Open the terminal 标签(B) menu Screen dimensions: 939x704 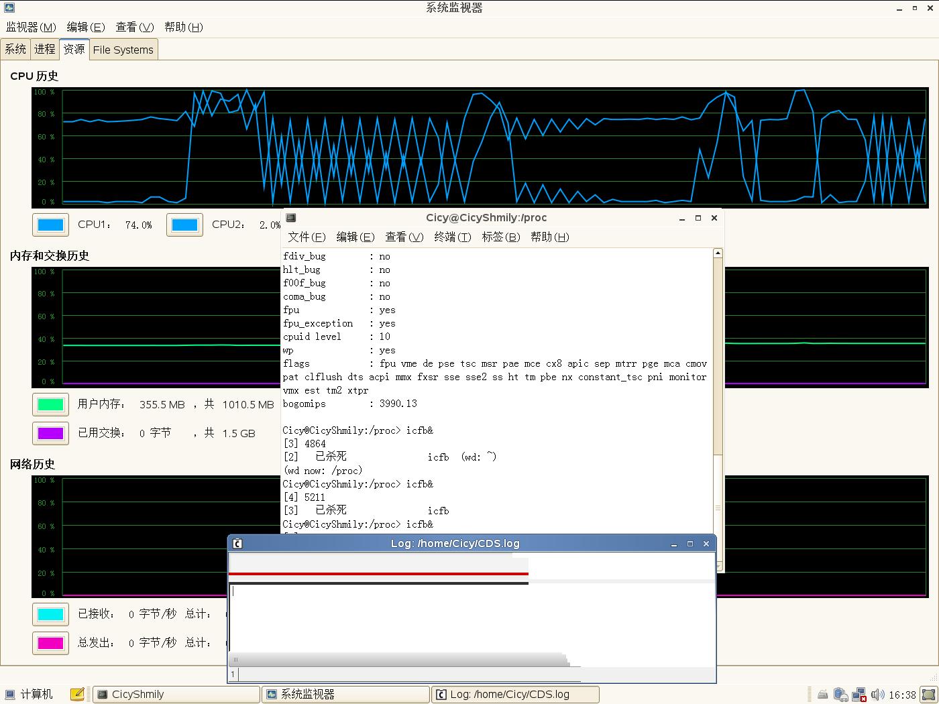coord(500,237)
